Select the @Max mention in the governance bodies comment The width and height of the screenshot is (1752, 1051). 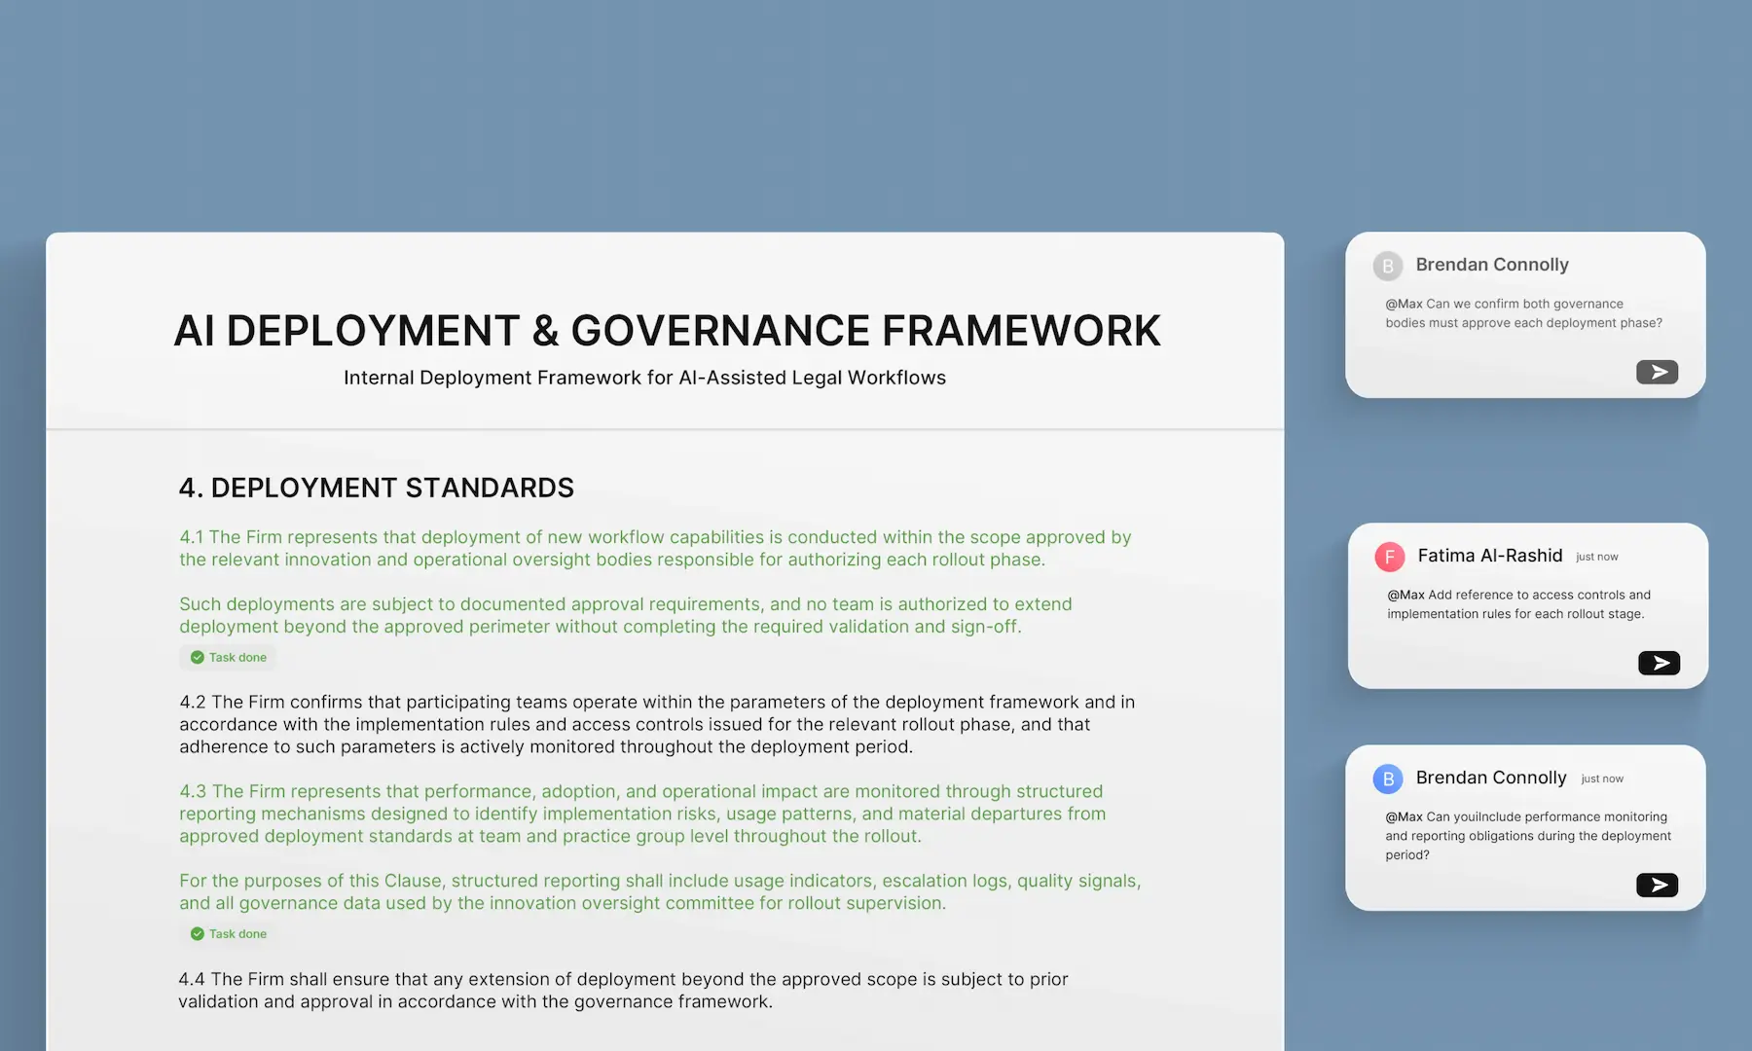(1404, 304)
